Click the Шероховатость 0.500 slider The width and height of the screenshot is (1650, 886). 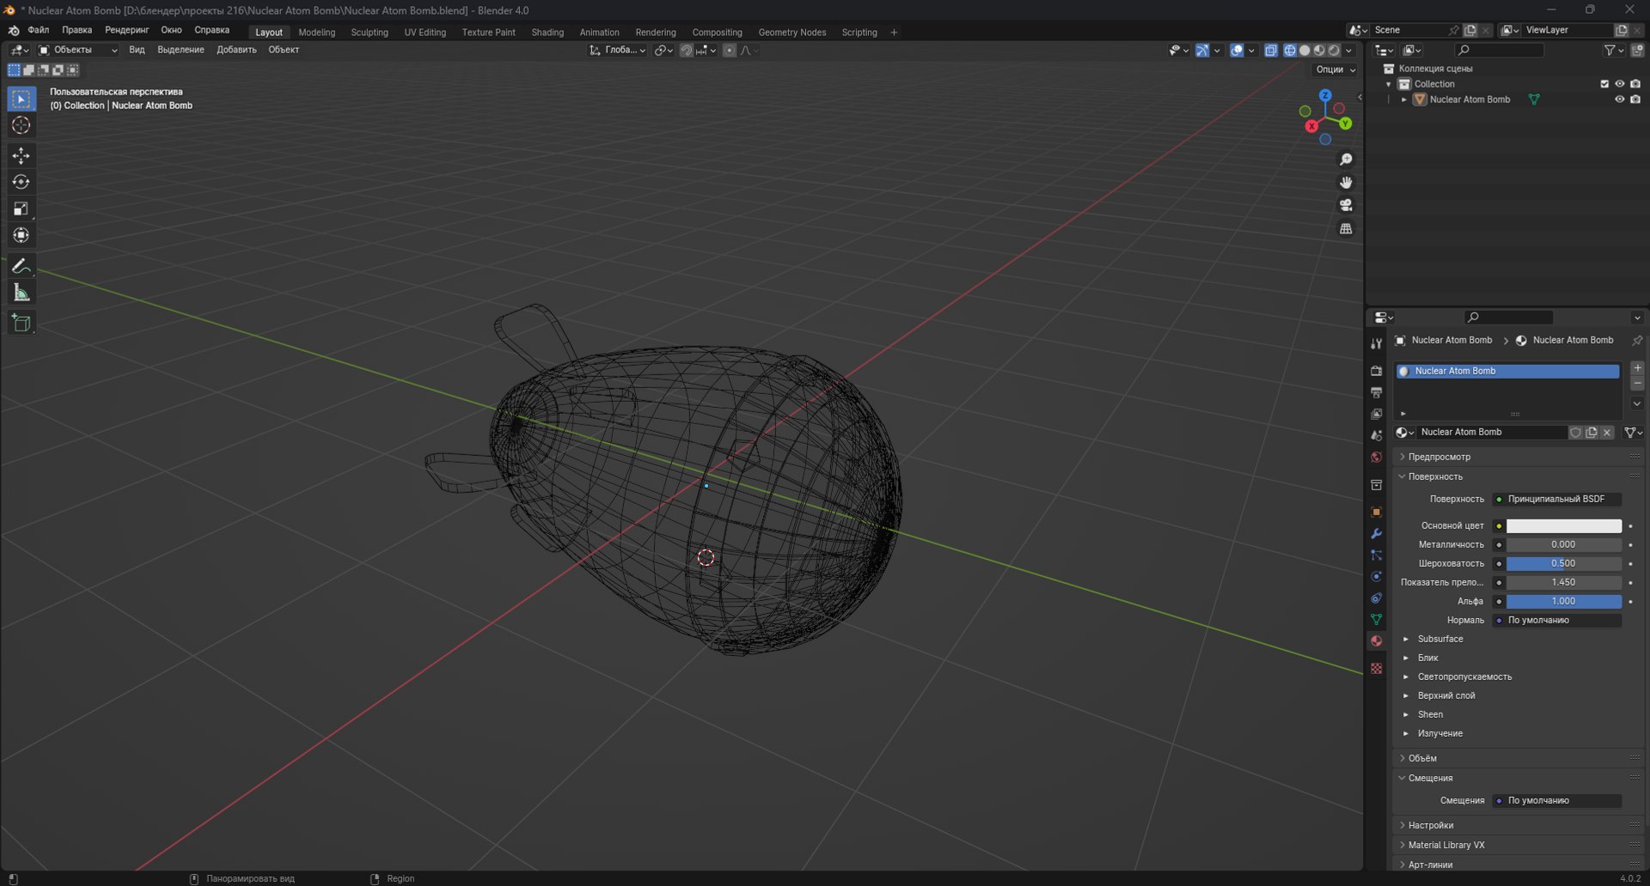1563,564
